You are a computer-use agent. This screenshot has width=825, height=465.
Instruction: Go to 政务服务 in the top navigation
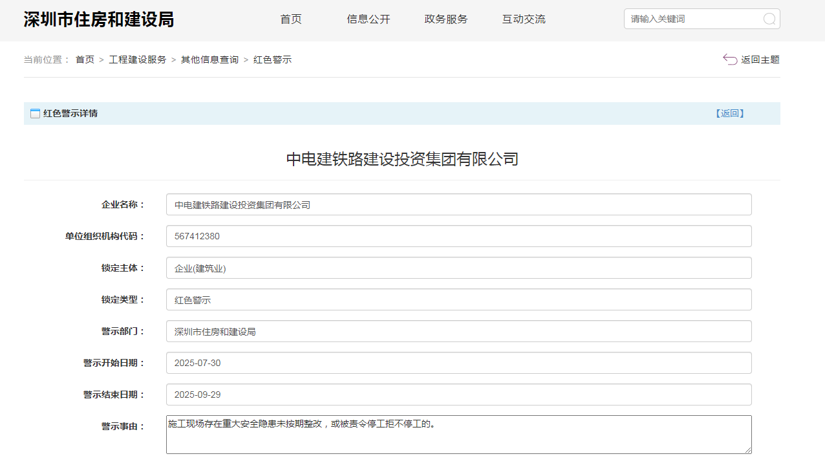[x=446, y=19]
